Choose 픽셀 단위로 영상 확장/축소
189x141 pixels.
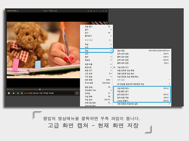tap(142, 77)
